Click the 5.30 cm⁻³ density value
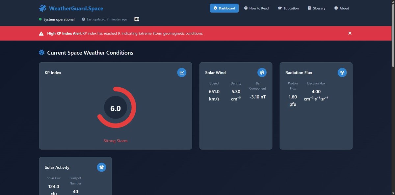The image size is (395, 195). tap(236, 95)
